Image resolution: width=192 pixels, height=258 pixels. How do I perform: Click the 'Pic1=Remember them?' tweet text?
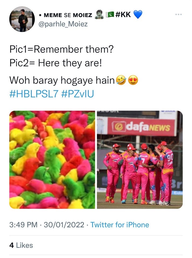(62, 49)
